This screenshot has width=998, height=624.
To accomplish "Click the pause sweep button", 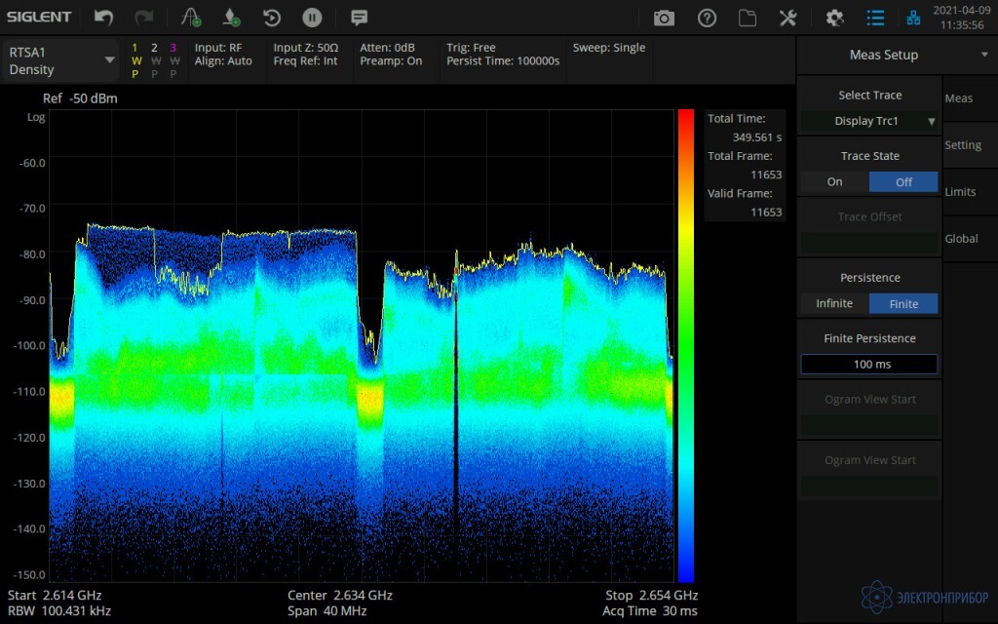I will pos(312,18).
